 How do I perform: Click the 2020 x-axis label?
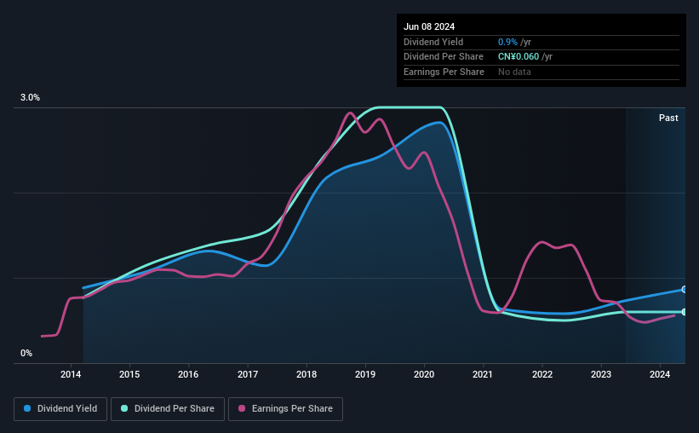(424, 374)
